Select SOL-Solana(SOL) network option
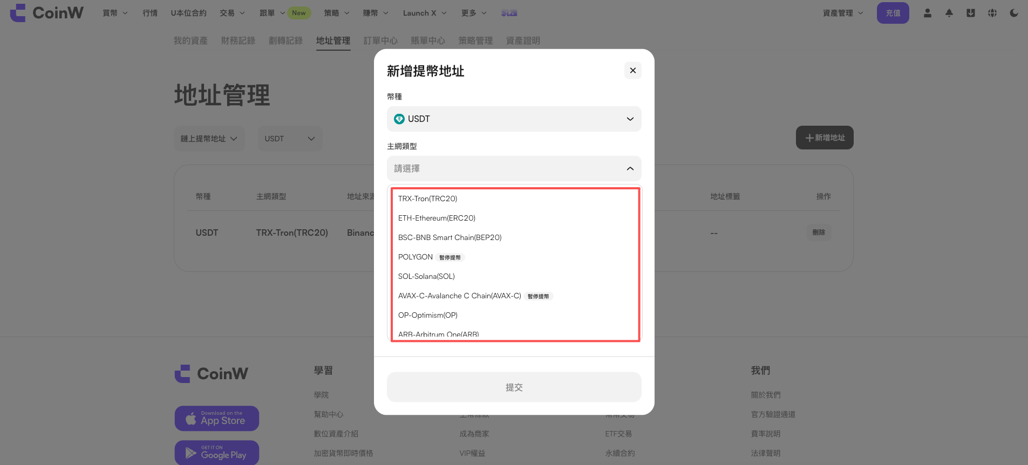 (x=514, y=276)
